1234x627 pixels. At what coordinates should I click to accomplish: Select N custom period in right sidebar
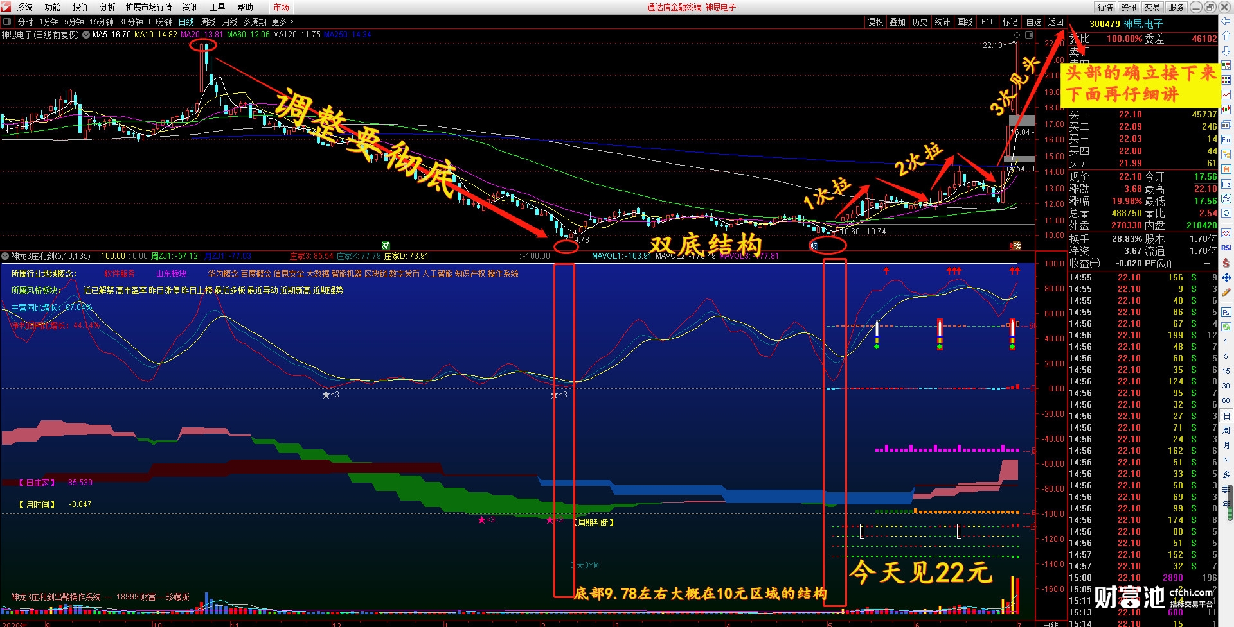click(1226, 460)
